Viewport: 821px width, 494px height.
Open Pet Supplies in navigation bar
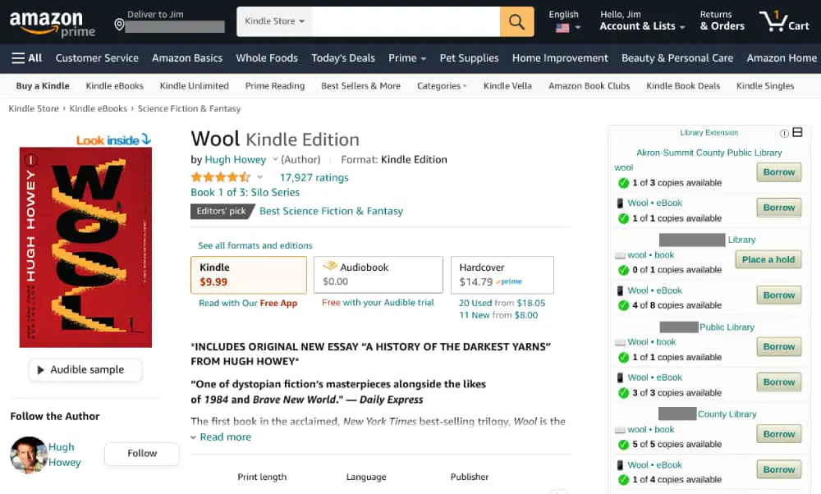pyautogui.click(x=469, y=58)
